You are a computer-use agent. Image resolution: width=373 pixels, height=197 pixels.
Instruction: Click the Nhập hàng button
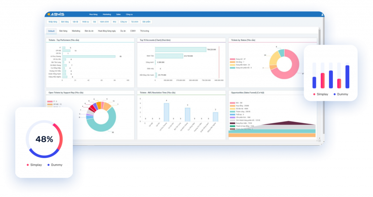52,22
